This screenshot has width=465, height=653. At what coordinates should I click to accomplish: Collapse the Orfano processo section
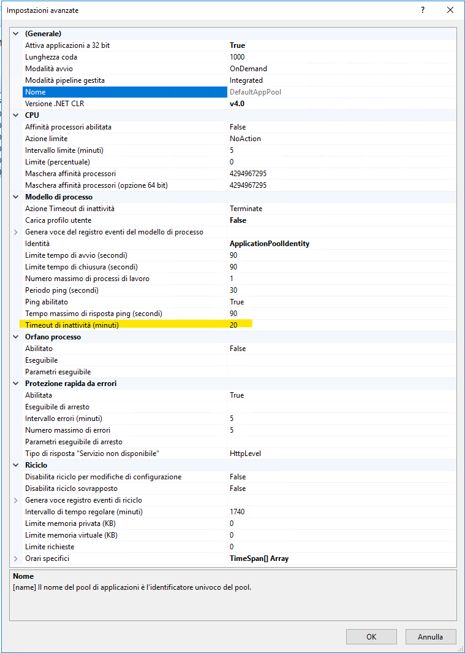point(16,337)
